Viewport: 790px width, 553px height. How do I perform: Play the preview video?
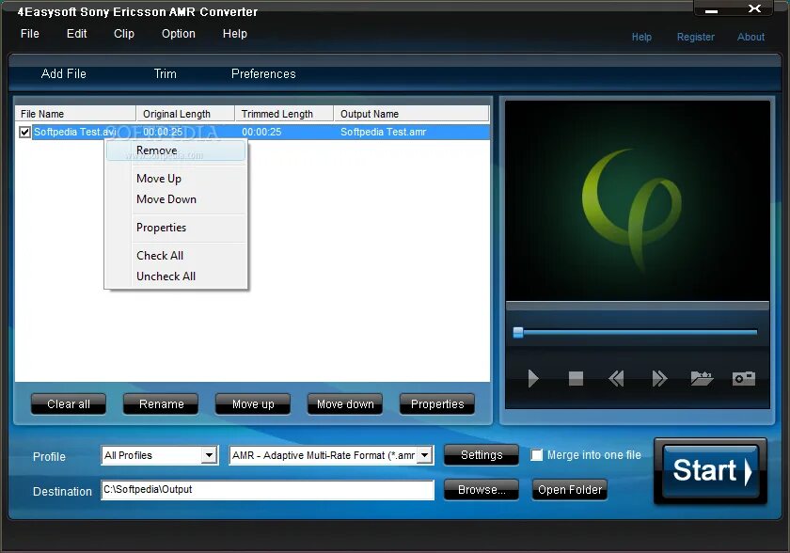click(x=533, y=378)
